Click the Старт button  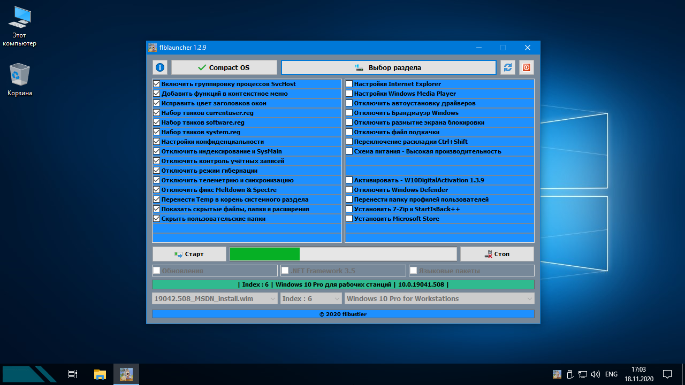189,254
